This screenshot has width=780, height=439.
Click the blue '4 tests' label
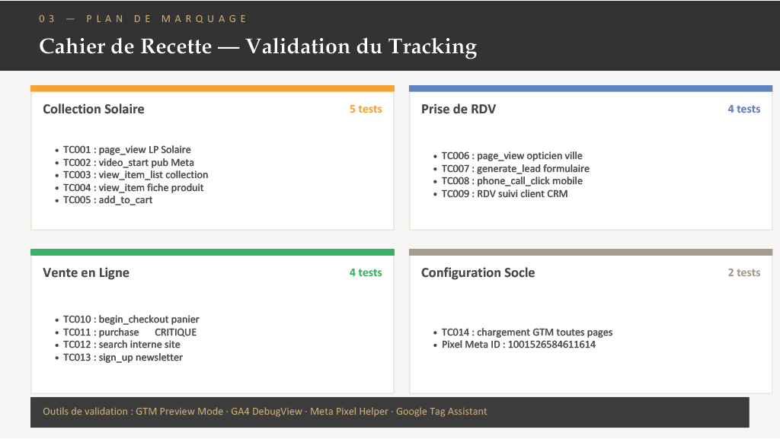[744, 110]
